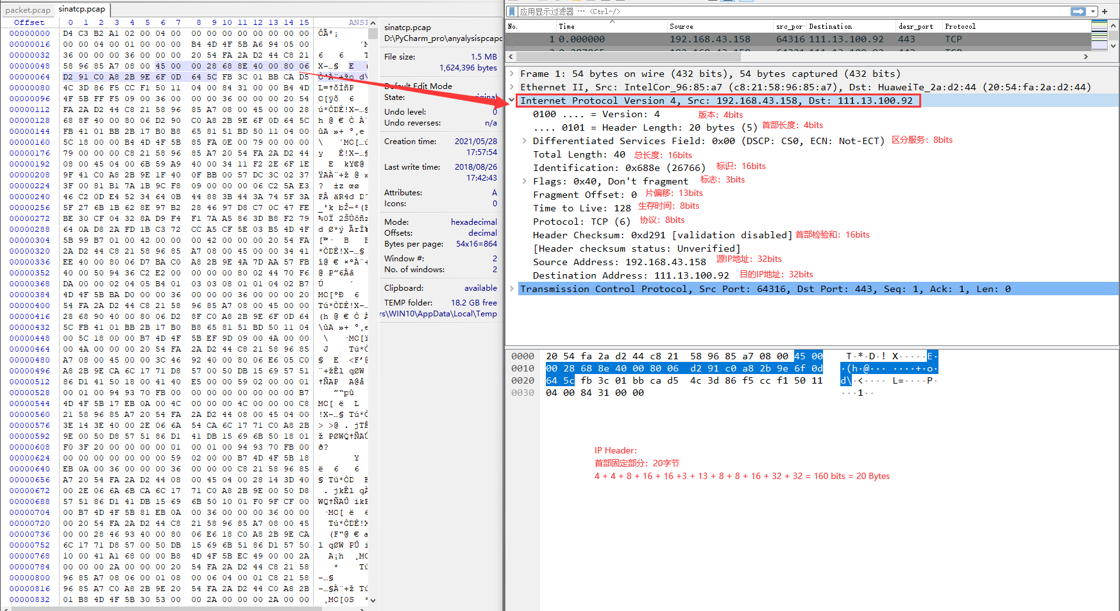1120x611 pixels.
Task: Select 'Protocol: TCP (6)' row
Action: pos(582,222)
